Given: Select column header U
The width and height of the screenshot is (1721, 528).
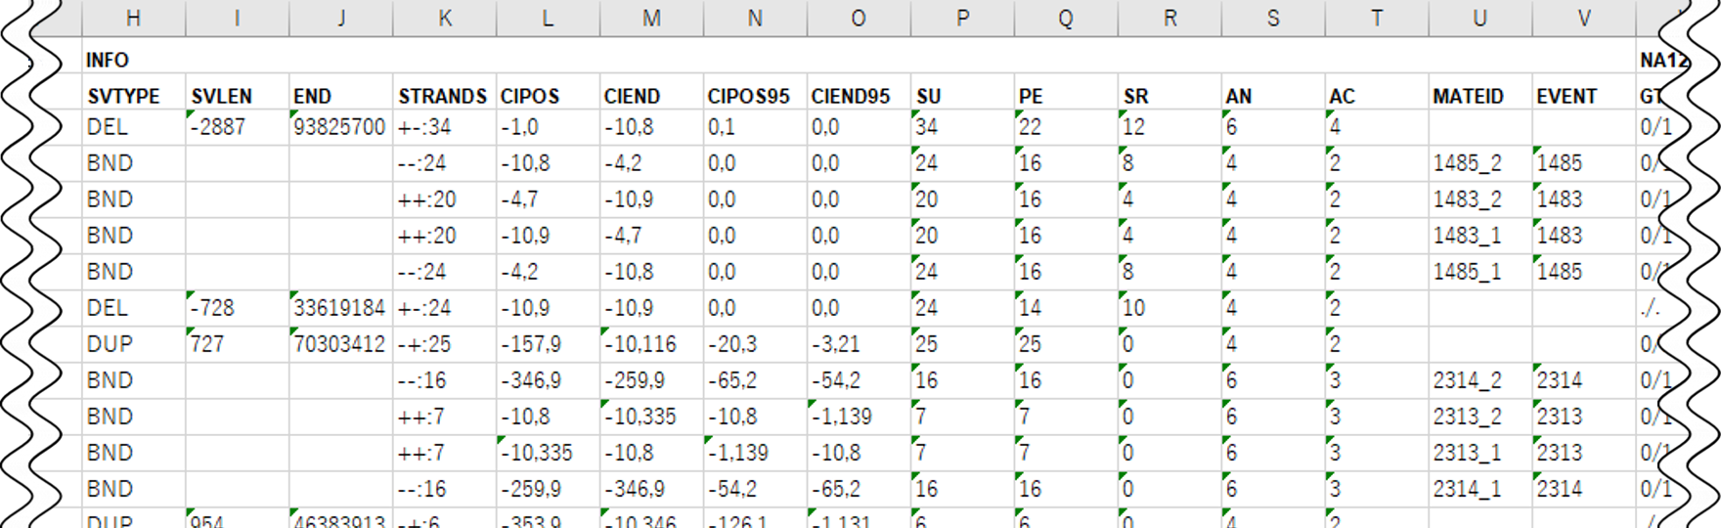Looking at the screenshot, I should [x=1479, y=18].
